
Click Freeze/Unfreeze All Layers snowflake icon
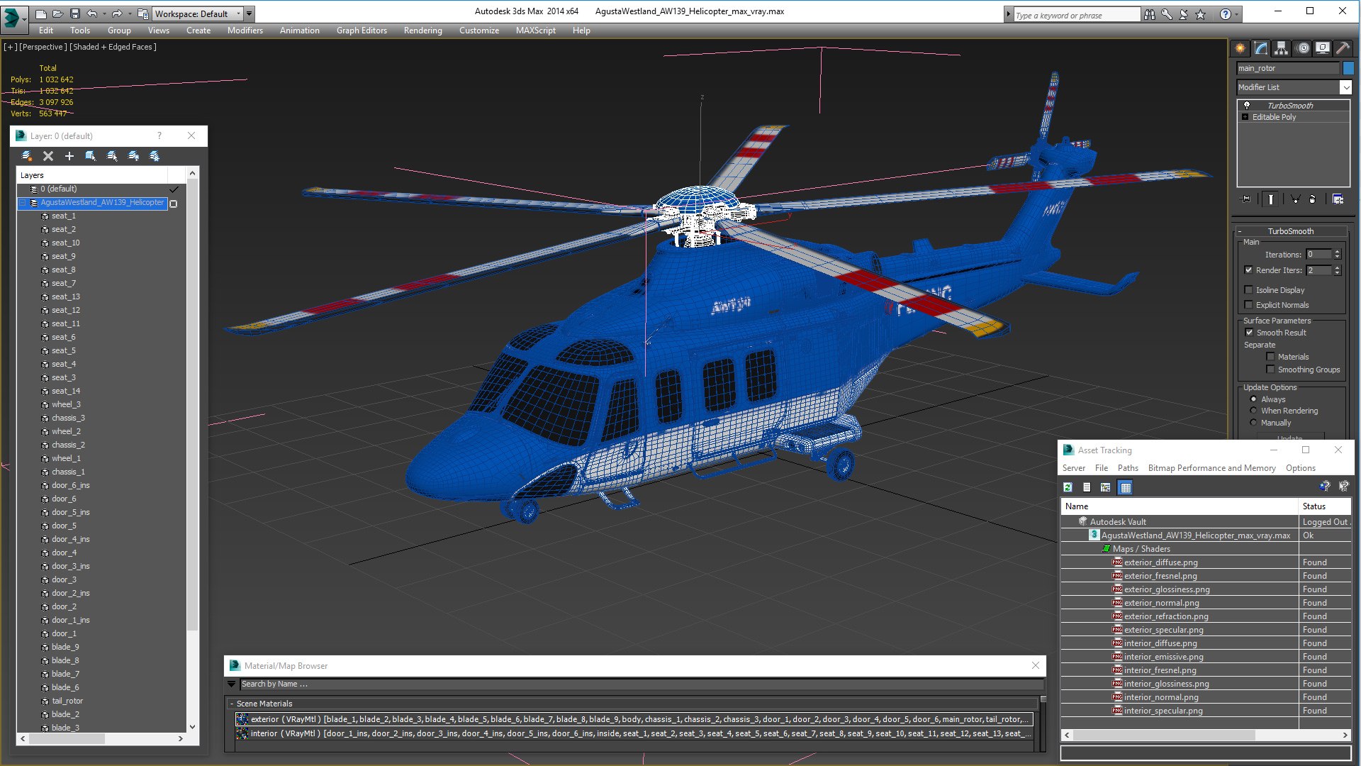tap(155, 156)
